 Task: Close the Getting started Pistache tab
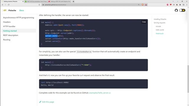[23, 1]
